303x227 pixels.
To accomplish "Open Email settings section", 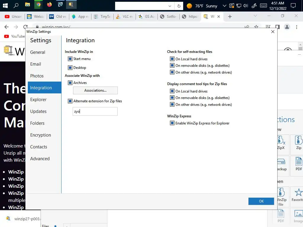I will tap(36, 64).
